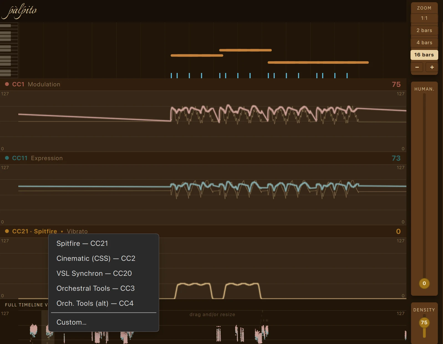
Task: Click the HUMAN. panel heading
Action: [424, 89]
